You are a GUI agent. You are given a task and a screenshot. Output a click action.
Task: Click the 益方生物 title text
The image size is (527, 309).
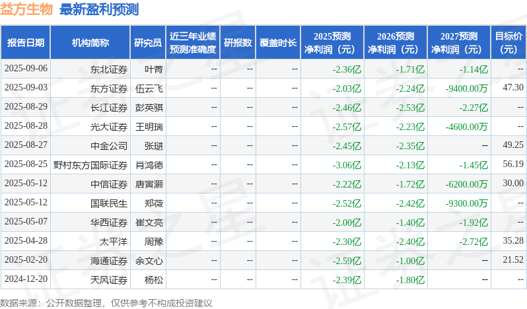pyautogui.click(x=26, y=9)
